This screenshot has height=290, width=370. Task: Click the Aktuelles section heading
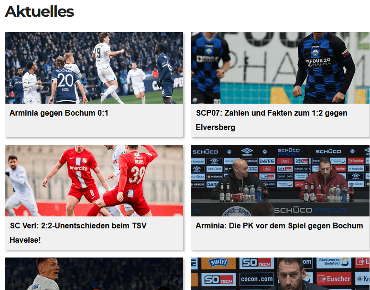coord(39,11)
